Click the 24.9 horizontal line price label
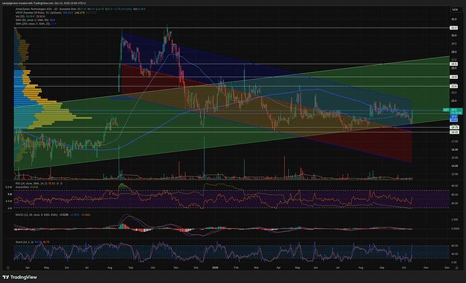Image resolution: width=466 pixels, height=283 pixels. tap(454, 77)
